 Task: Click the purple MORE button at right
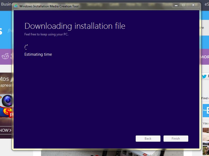point(204,57)
